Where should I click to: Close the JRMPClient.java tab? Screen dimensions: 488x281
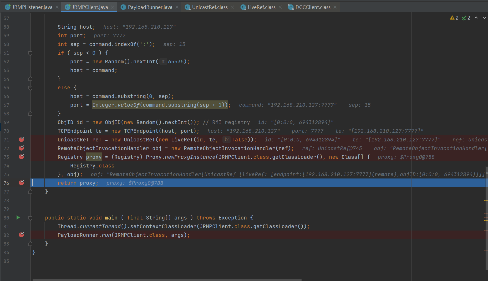(x=113, y=7)
